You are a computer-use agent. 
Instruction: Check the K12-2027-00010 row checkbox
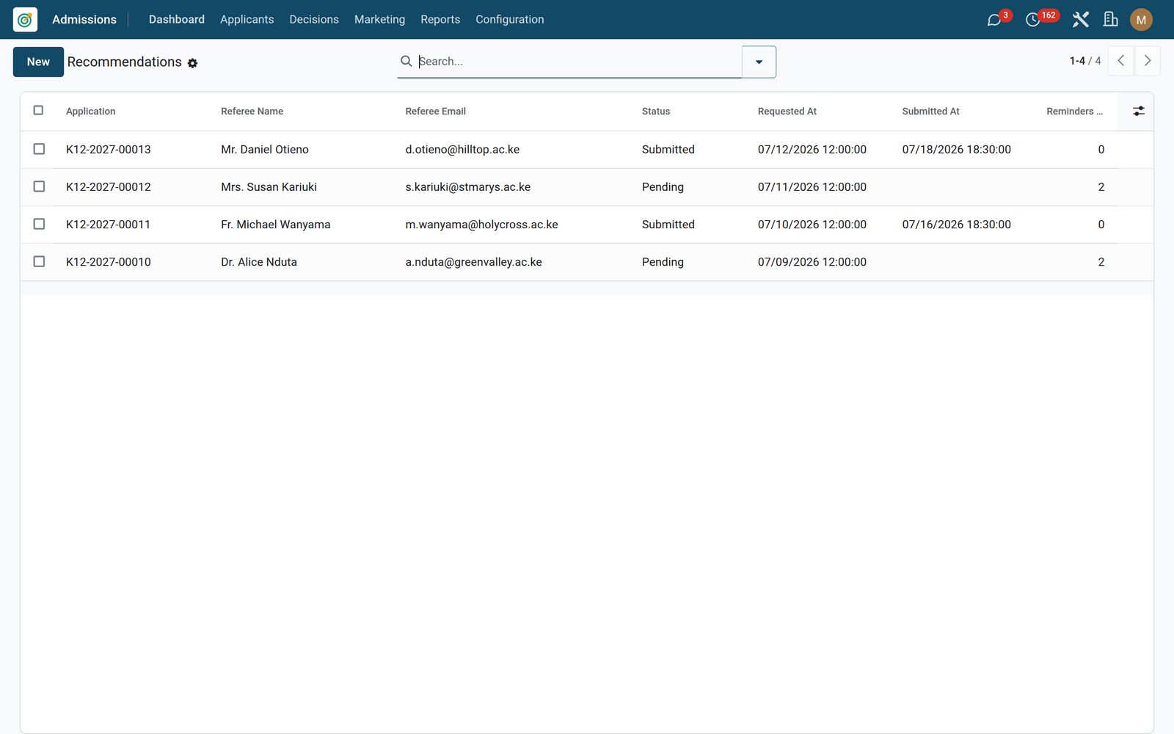coord(39,261)
